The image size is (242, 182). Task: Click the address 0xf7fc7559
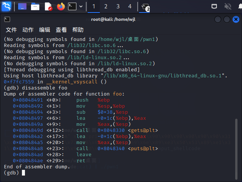coord(19,82)
